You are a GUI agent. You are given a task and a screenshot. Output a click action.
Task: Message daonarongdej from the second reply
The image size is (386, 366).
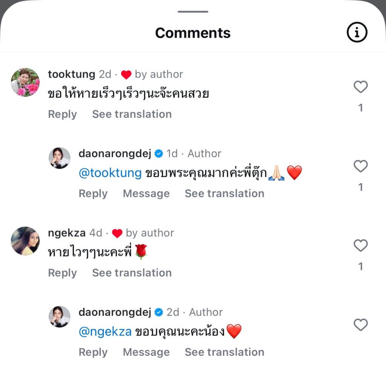[146, 352]
